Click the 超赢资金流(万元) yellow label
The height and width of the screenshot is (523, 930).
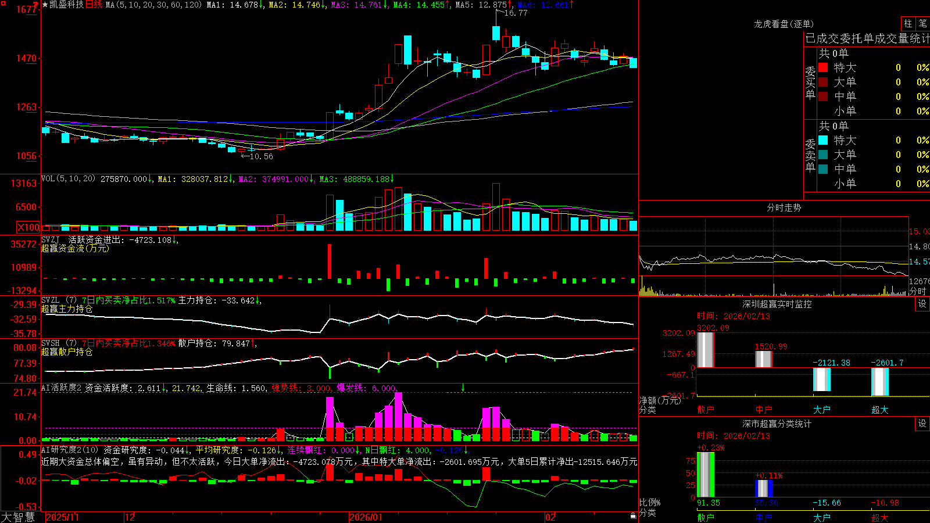(75, 248)
